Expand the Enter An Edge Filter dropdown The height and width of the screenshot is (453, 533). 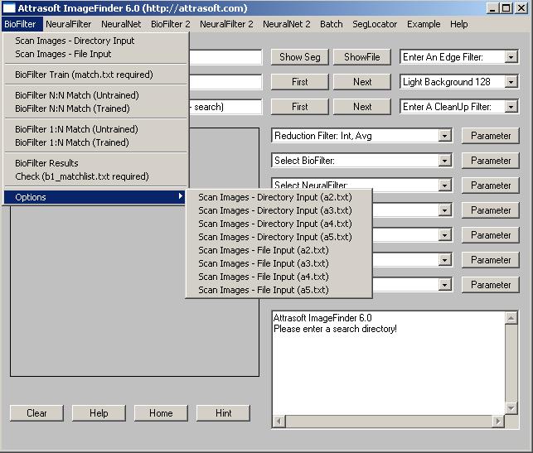511,57
